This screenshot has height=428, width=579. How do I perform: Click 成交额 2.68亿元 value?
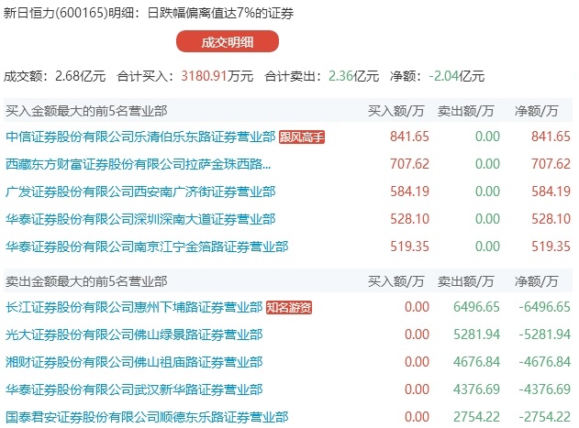pyautogui.click(x=81, y=76)
